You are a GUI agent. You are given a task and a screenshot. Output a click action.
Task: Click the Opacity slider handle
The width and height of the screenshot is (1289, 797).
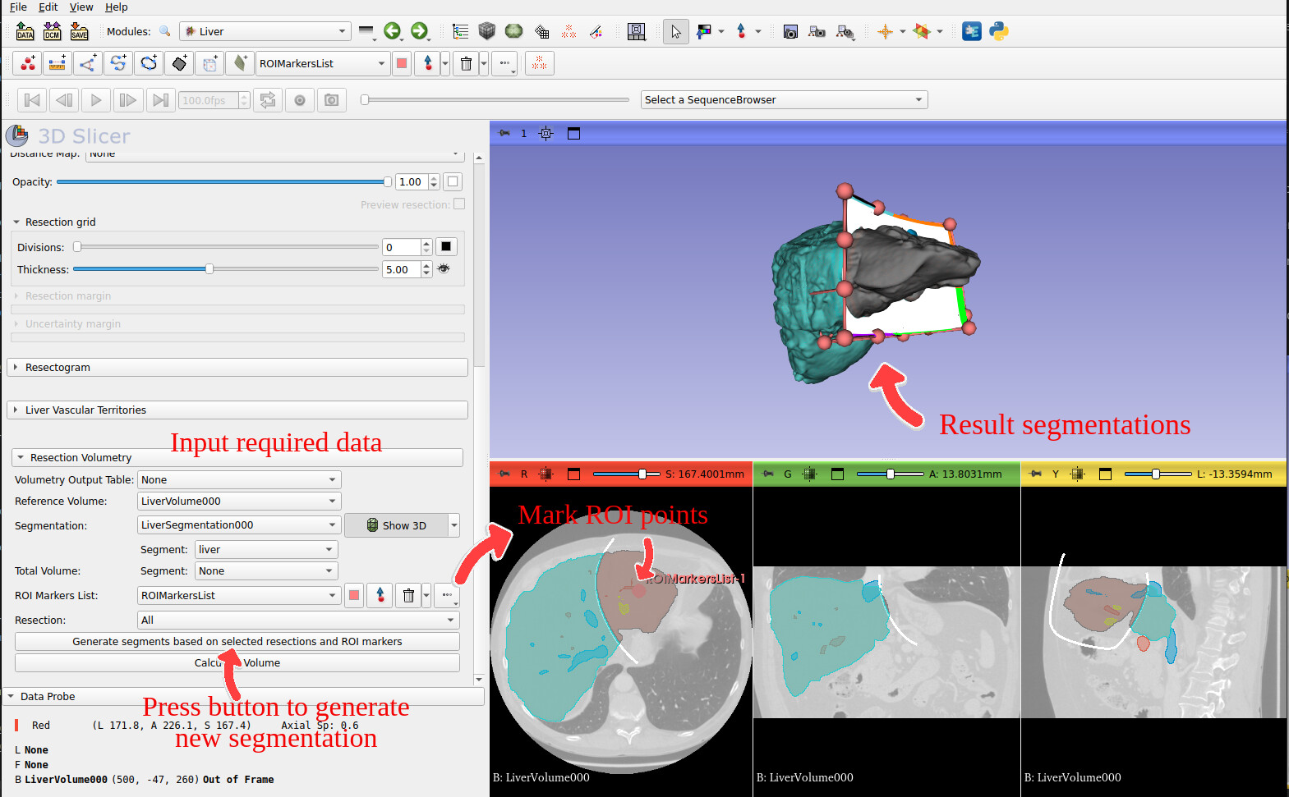click(x=388, y=181)
